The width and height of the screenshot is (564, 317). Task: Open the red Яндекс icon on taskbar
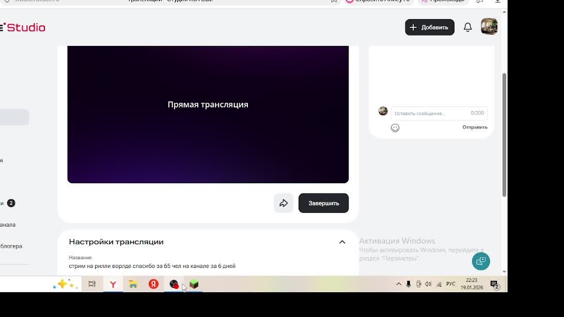(153, 284)
